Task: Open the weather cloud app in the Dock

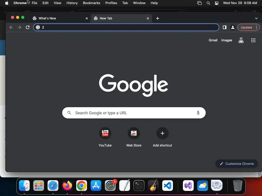Action: tap(203, 186)
